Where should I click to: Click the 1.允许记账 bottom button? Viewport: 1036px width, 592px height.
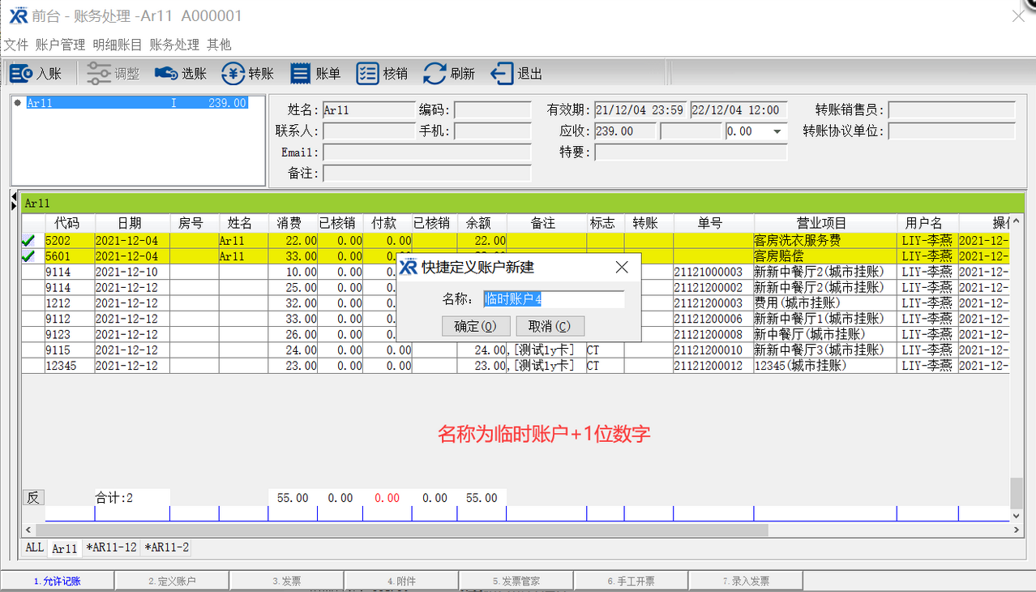(58, 581)
